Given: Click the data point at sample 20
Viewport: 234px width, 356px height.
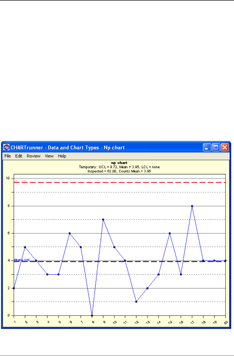Looking at the screenshot, I should pyautogui.click(x=225, y=261).
